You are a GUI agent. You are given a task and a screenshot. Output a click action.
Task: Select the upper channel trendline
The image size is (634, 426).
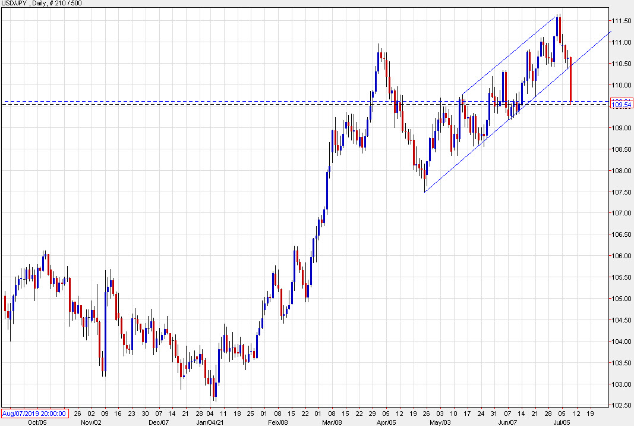tap(509, 55)
